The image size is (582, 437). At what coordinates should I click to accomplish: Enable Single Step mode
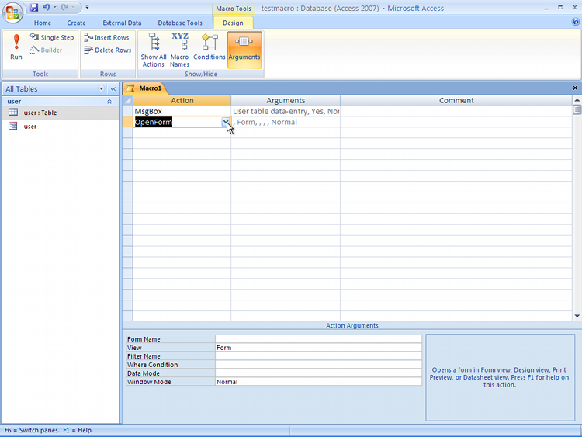click(52, 37)
